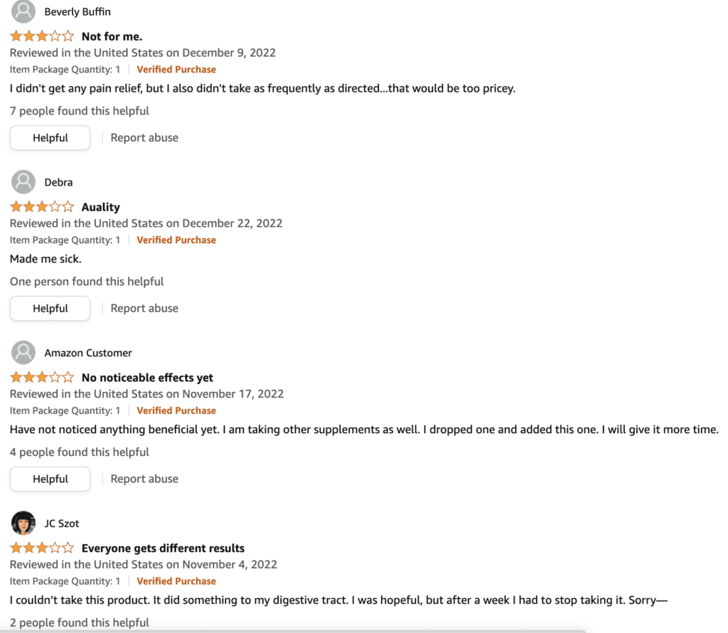Report abuse on Beverly Buffin's review
The height and width of the screenshot is (633, 728).
pos(144,137)
